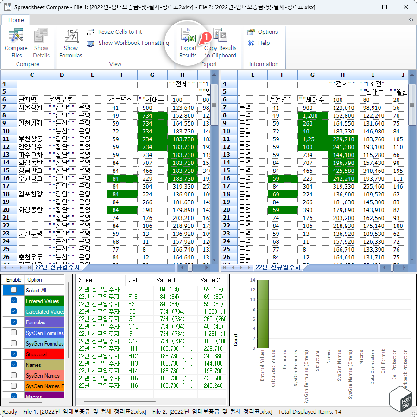The height and width of the screenshot is (417, 417).
Task: Click right pane vertical scrollbar down arrow
Action: click(412, 260)
